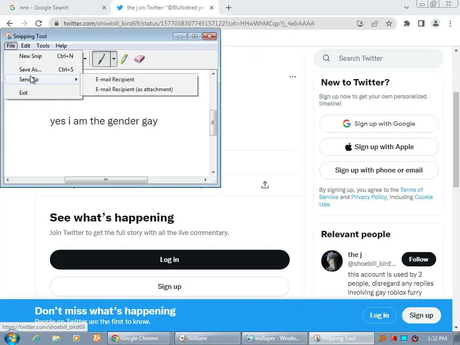Click Sign up in the blue banner
The height and width of the screenshot is (345, 460).
click(x=421, y=315)
